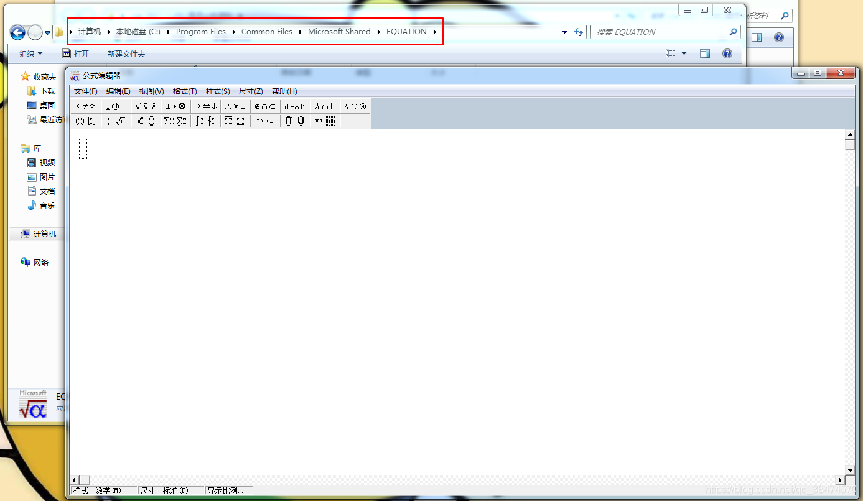Select 计算机 in navigation pane
This screenshot has width=863, height=501.
coord(39,234)
